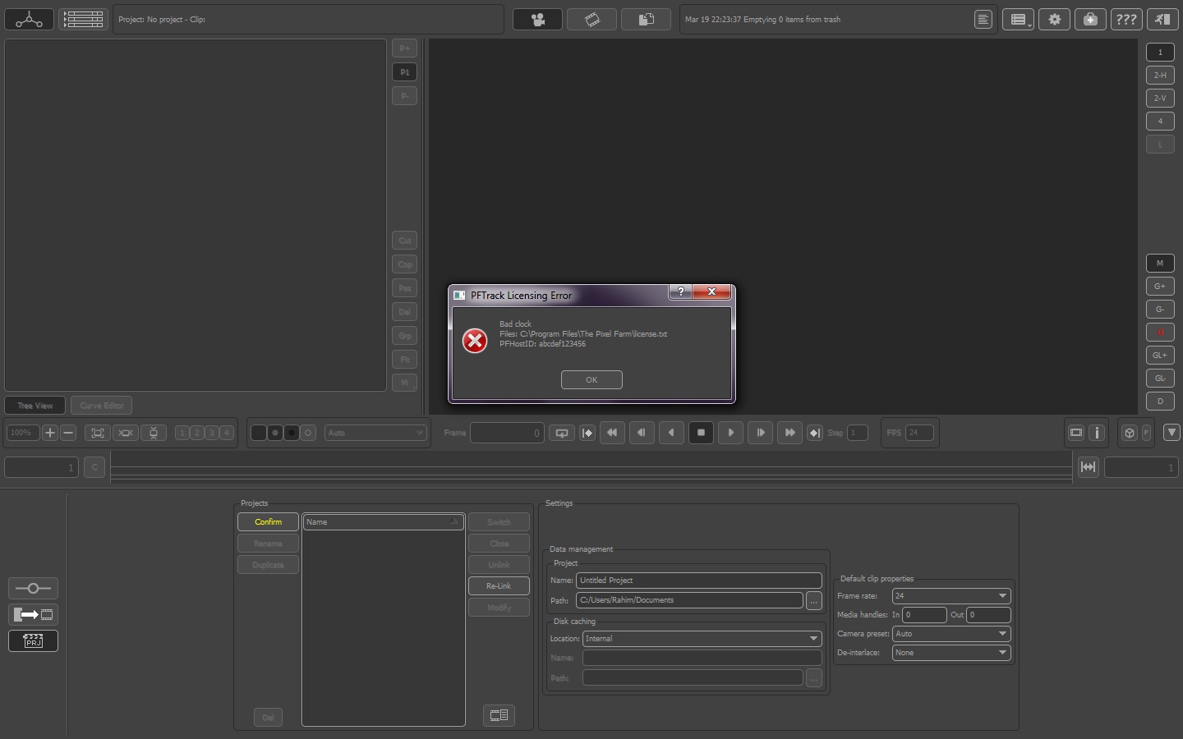
Task: Click the timeline fit range icon
Action: pyautogui.click(x=1088, y=467)
